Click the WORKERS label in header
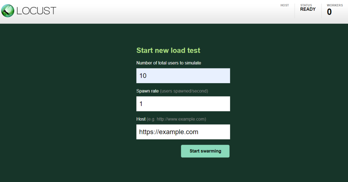This screenshot has width=348, height=182. coord(335,5)
